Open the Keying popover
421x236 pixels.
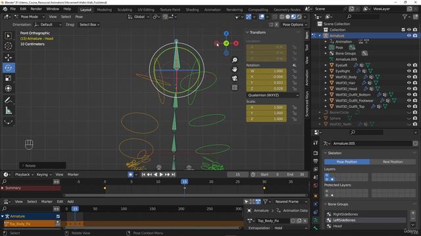point(44,174)
